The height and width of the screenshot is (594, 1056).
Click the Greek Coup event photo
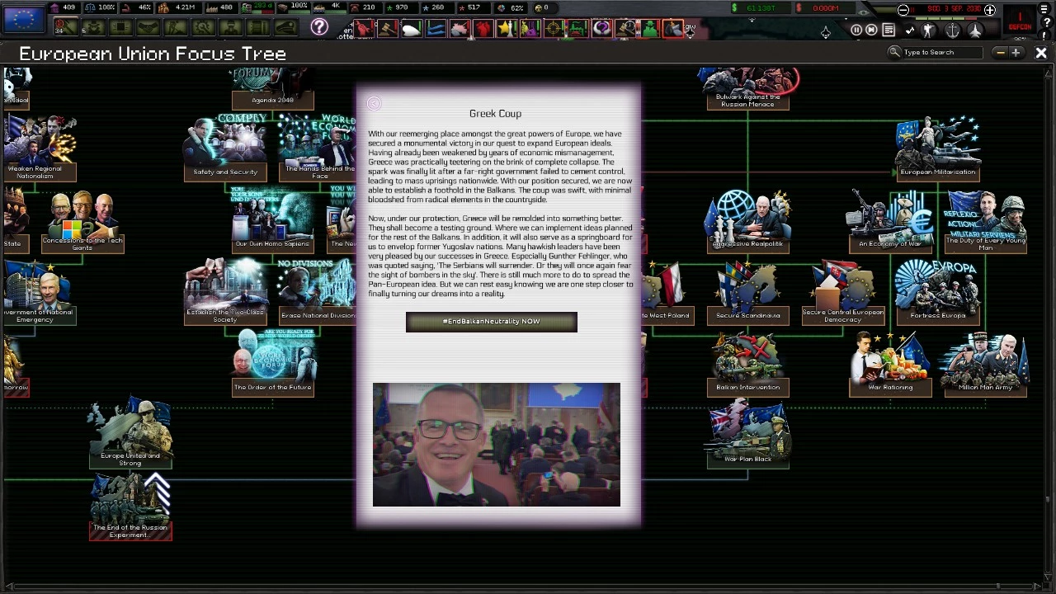(496, 445)
